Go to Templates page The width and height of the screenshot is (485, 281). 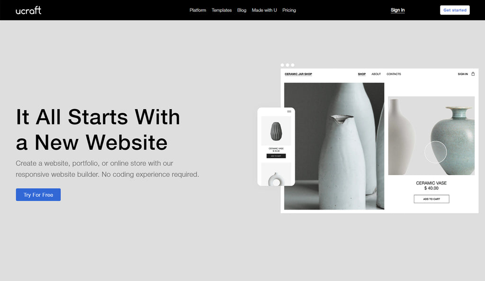222,10
